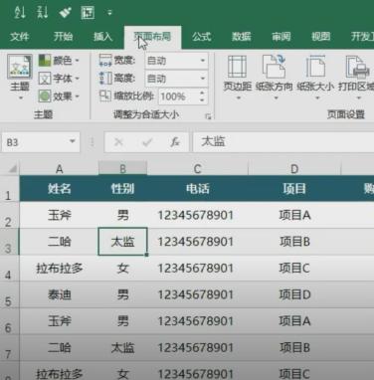Click the header cell 项目
This screenshot has width=374, height=380.
point(294,189)
